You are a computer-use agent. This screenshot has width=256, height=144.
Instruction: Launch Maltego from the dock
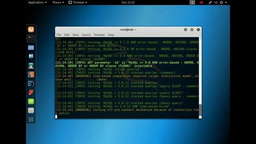coord(31,84)
